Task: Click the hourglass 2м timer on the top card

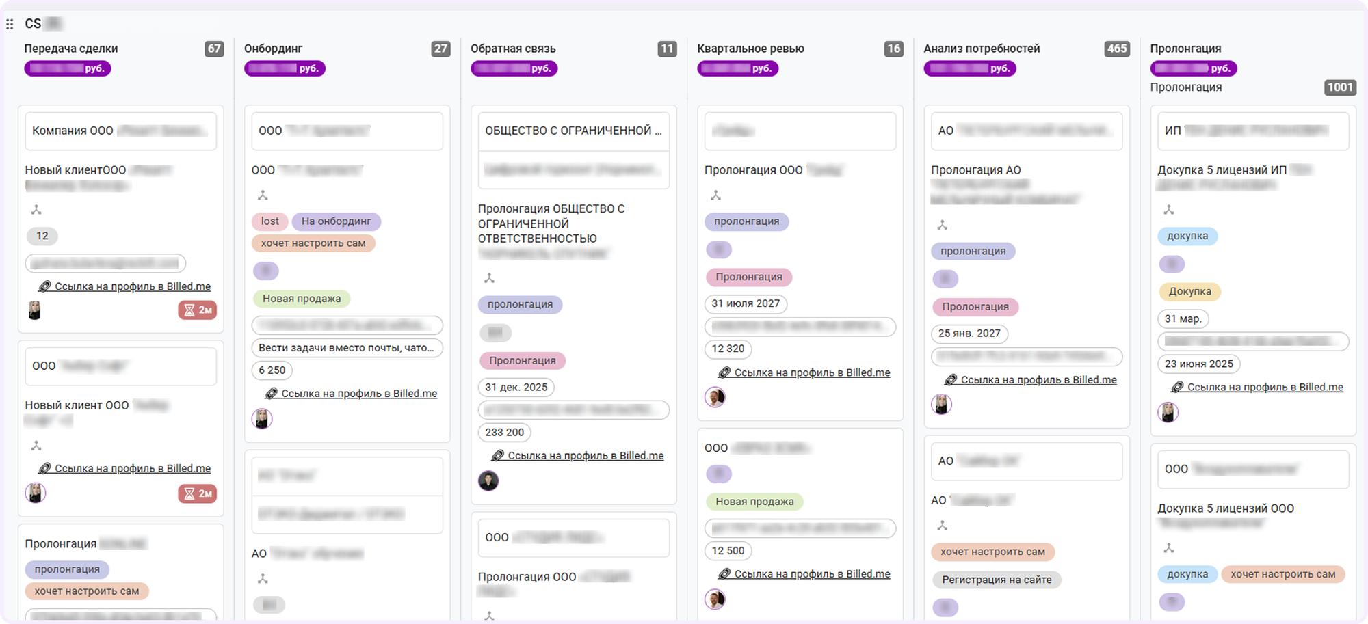Action: 197,310
